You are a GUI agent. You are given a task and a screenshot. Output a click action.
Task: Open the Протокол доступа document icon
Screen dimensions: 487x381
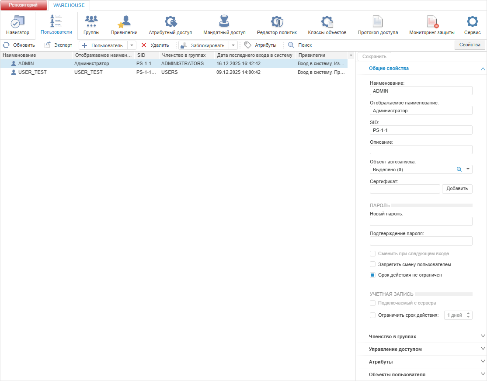[x=378, y=21]
